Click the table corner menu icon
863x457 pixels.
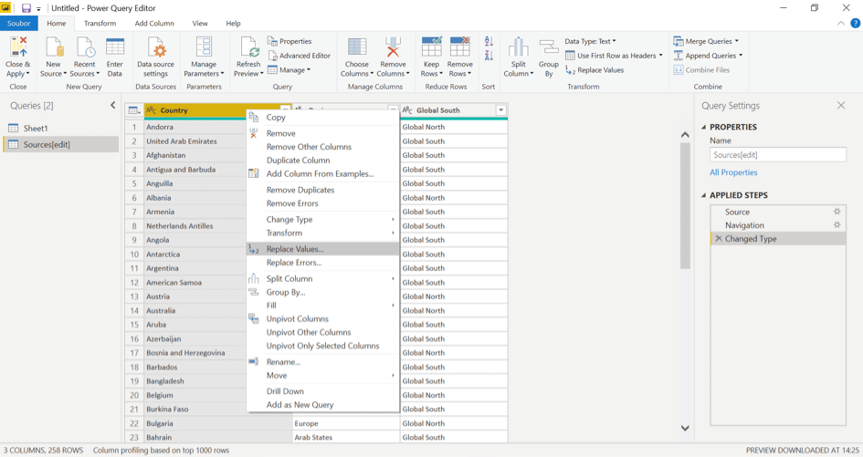[x=134, y=110]
